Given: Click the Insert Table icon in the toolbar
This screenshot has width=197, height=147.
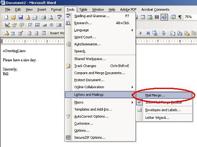Looking at the screenshot, I should pyautogui.click(x=143, y=17).
